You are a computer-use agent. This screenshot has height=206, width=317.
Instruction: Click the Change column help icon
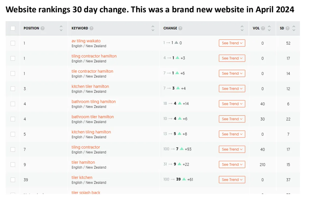180,28
